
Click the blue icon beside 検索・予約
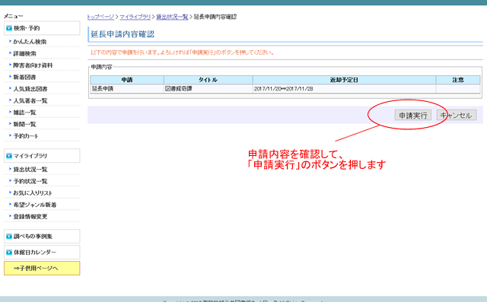9,28
